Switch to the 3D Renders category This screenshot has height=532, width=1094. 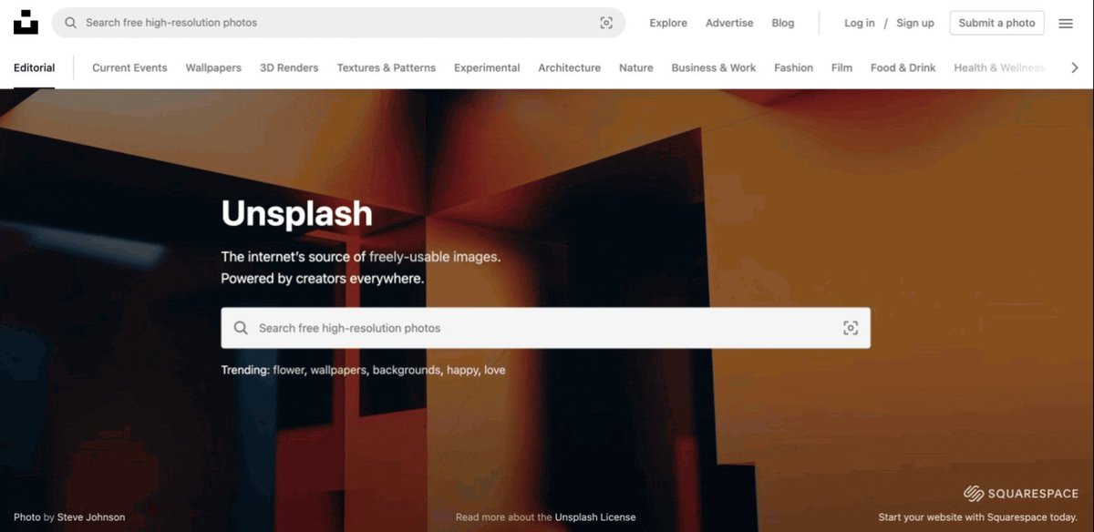(289, 67)
